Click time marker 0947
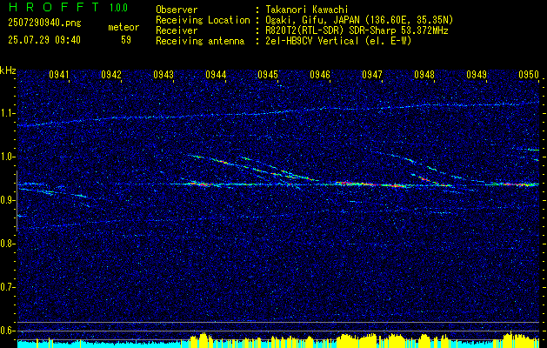Screen dimensions: 547x348 [x=372, y=74]
